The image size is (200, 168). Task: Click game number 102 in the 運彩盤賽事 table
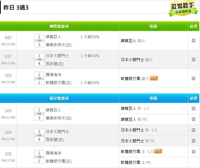8,154
